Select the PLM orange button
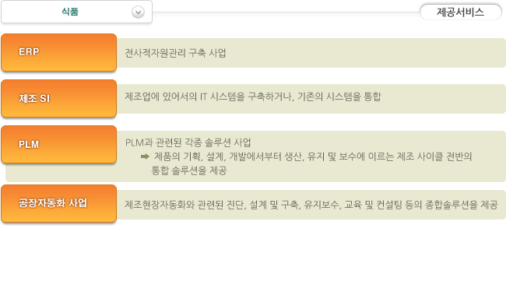The image size is (506, 302). point(58,144)
